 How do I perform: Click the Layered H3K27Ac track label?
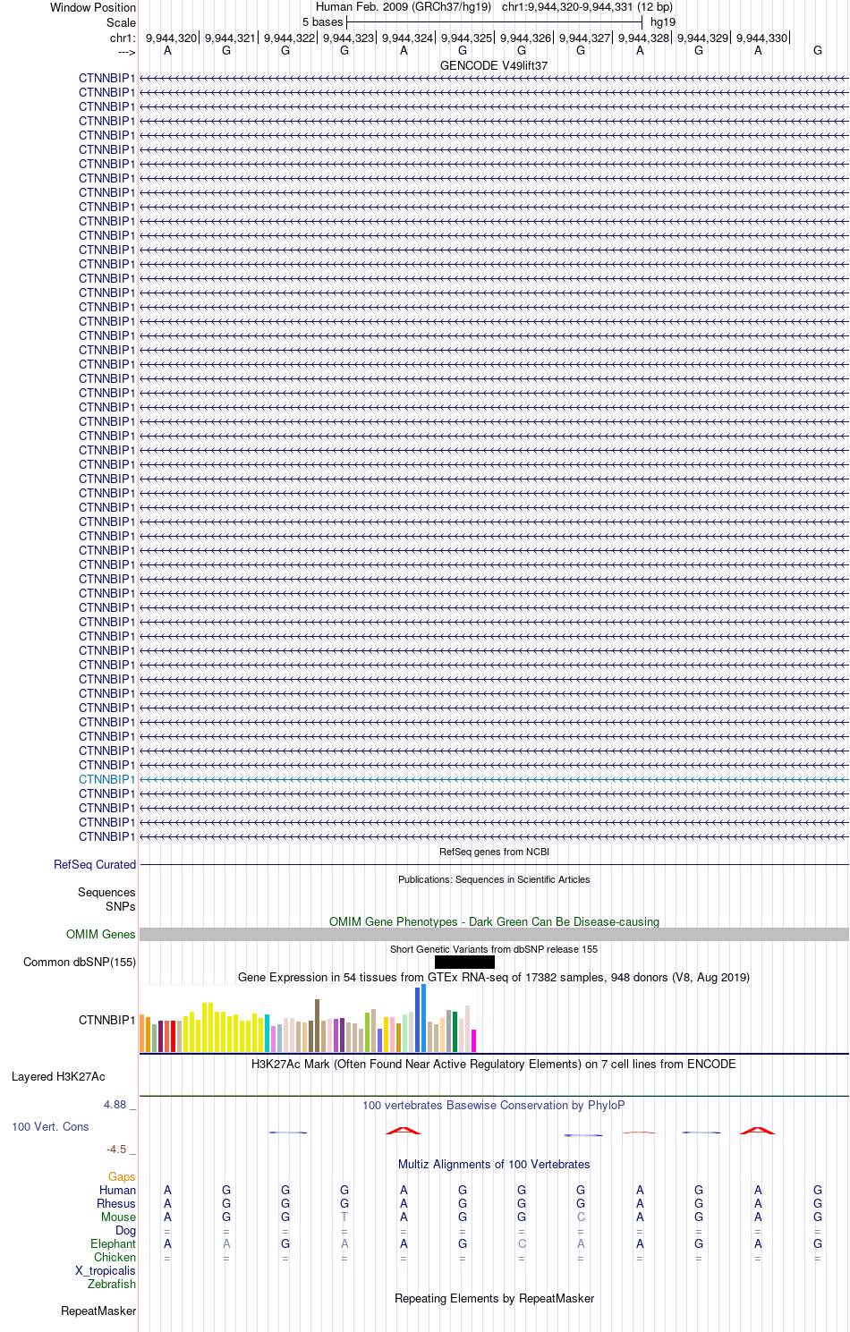pyautogui.click(x=58, y=1076)
